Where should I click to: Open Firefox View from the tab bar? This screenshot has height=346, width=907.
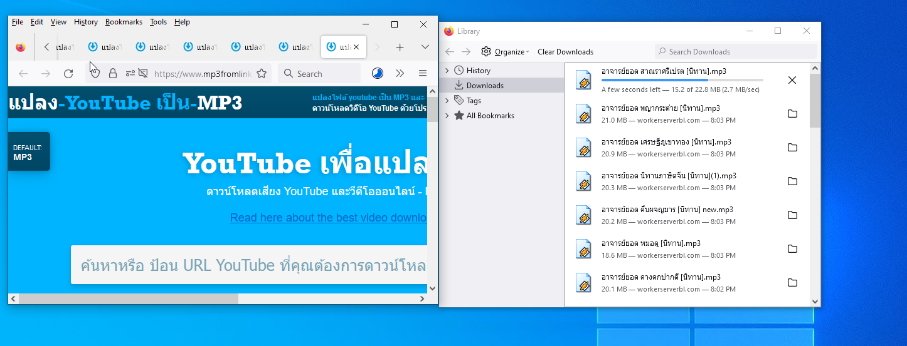[x=21, y=47]
